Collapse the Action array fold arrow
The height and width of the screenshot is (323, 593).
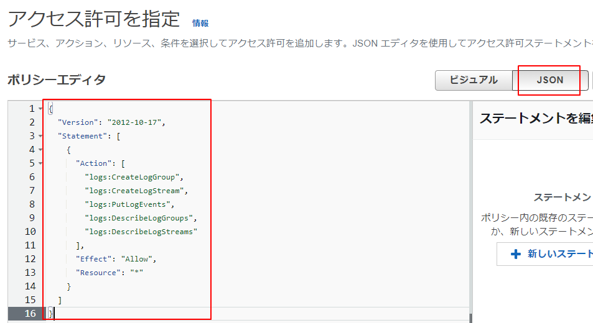40,163
